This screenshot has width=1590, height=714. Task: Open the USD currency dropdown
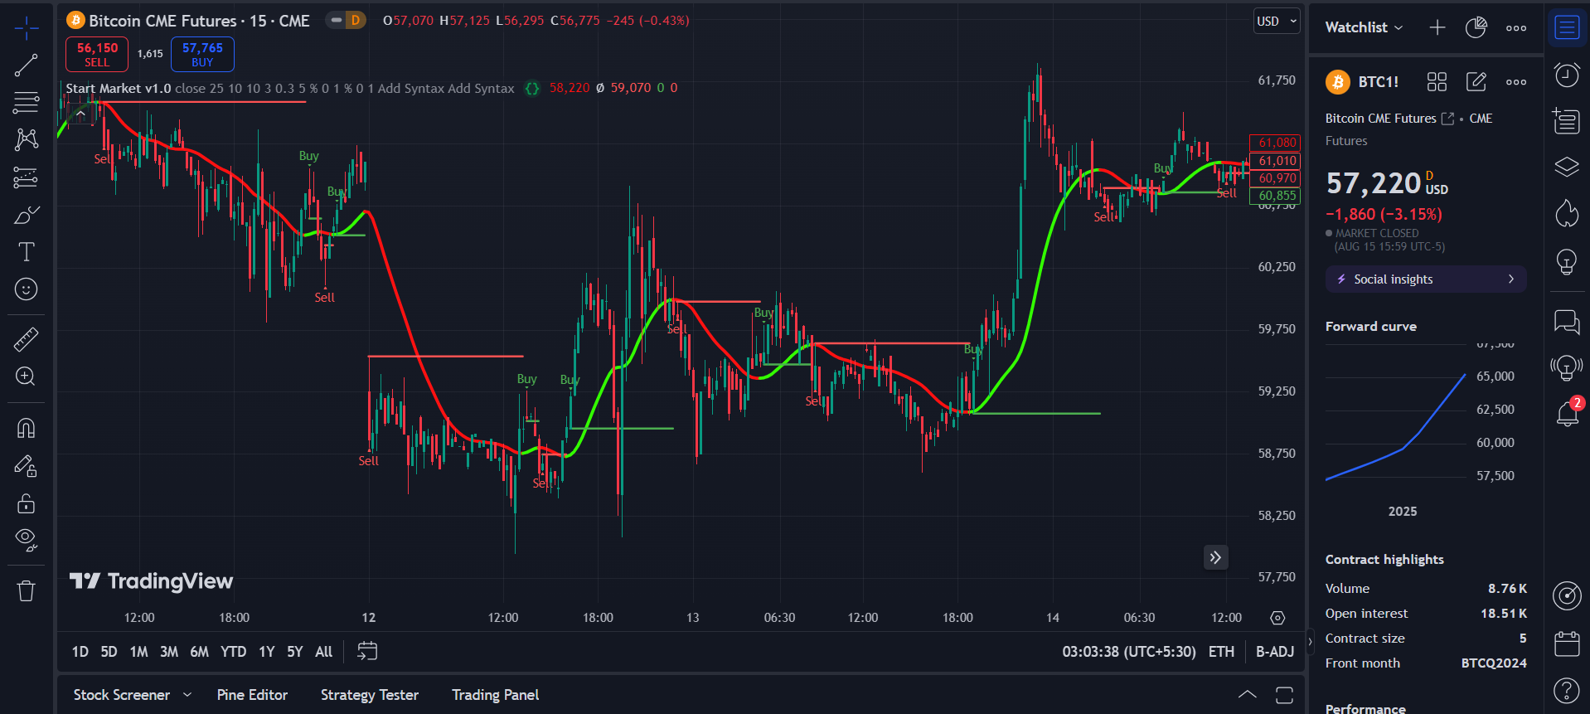[1277, 22]
